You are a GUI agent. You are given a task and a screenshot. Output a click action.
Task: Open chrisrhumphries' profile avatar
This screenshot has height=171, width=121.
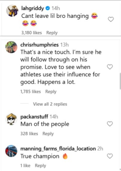(x=11, y=47)
